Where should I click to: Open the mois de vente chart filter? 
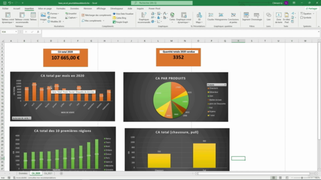click(21, 118)
